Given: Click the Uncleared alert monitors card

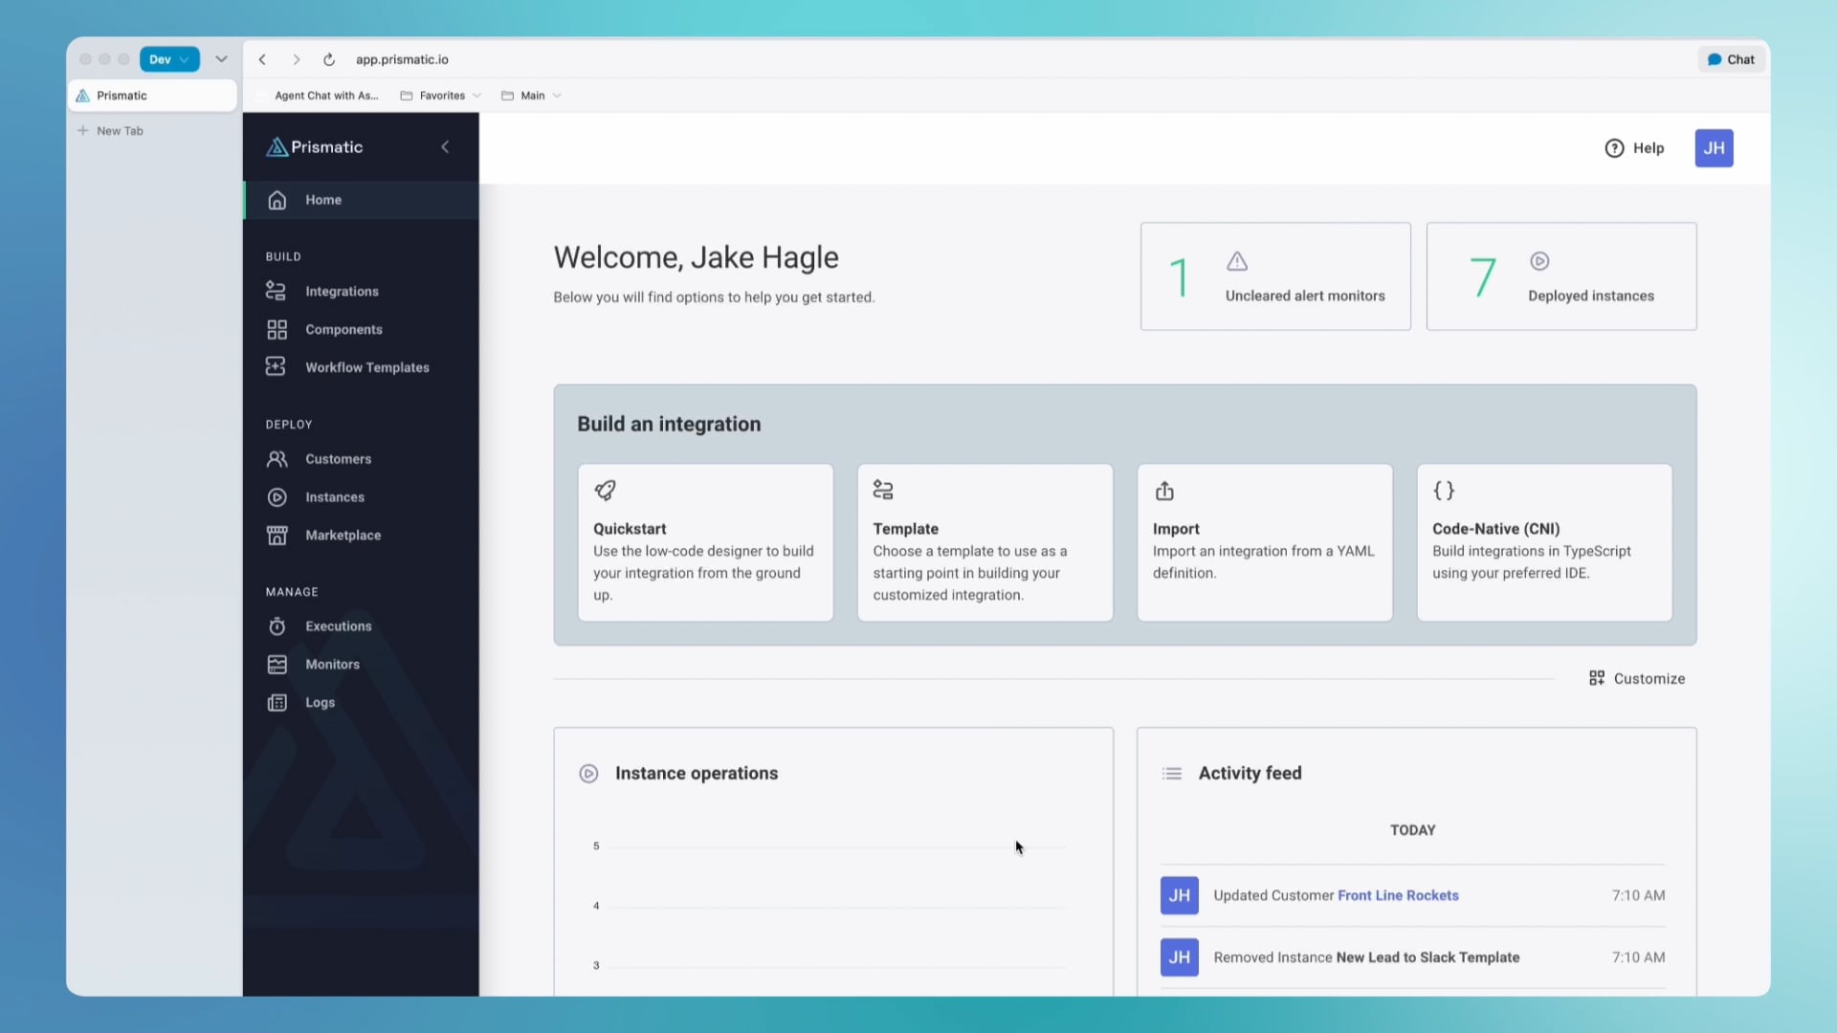Looking at the screenshot, I should (1275, 276).
